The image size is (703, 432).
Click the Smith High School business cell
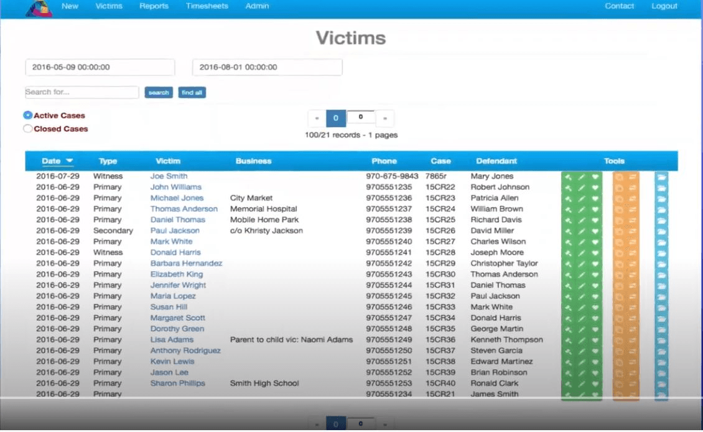[264, 383]
